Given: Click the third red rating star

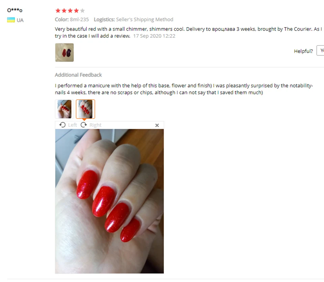Looking at the screenshot, I should coord(70,10).
